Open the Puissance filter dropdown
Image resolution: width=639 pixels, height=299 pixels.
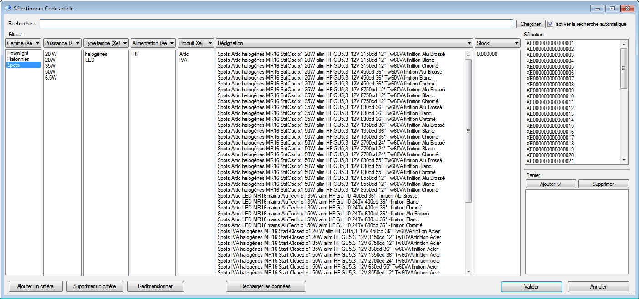point(62,43)
